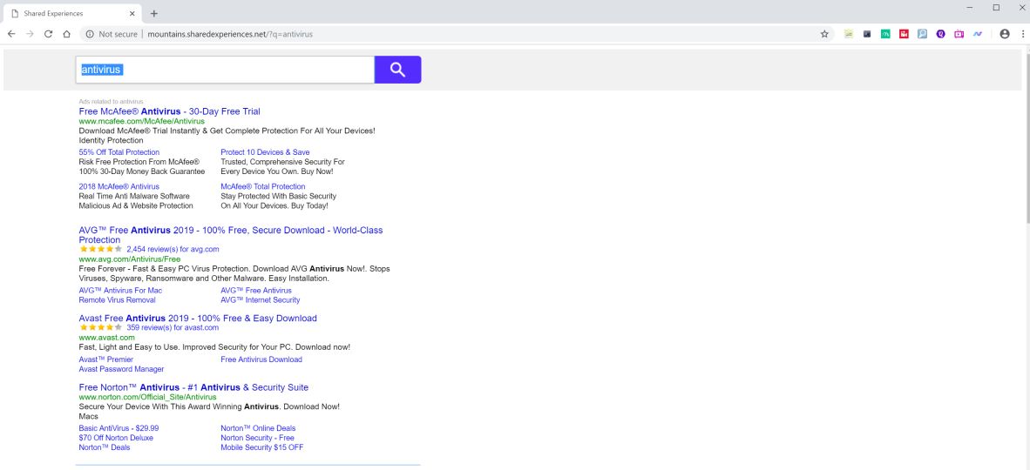The height and width of the screenshot is (470, 1030).
Task: Open the www.avast.com URL
Action: pyautogui.click(x=106, y=338)
